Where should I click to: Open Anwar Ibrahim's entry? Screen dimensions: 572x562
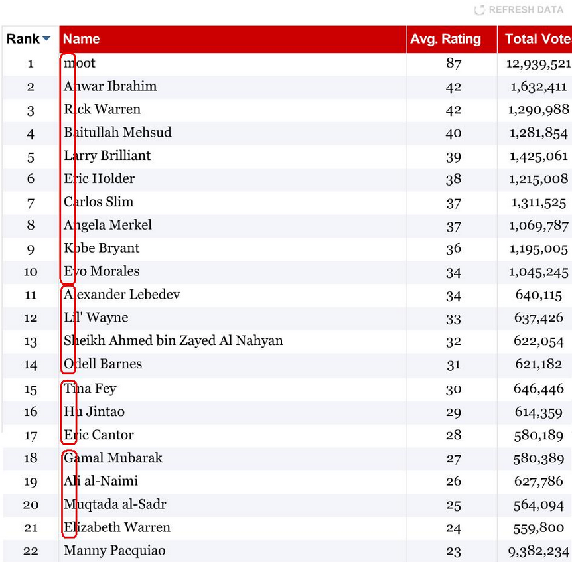(x=110, y=86)
